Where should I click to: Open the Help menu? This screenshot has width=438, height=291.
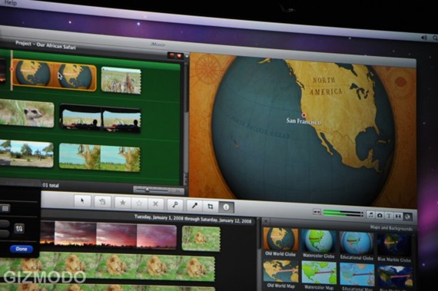[x=11, y=3]
